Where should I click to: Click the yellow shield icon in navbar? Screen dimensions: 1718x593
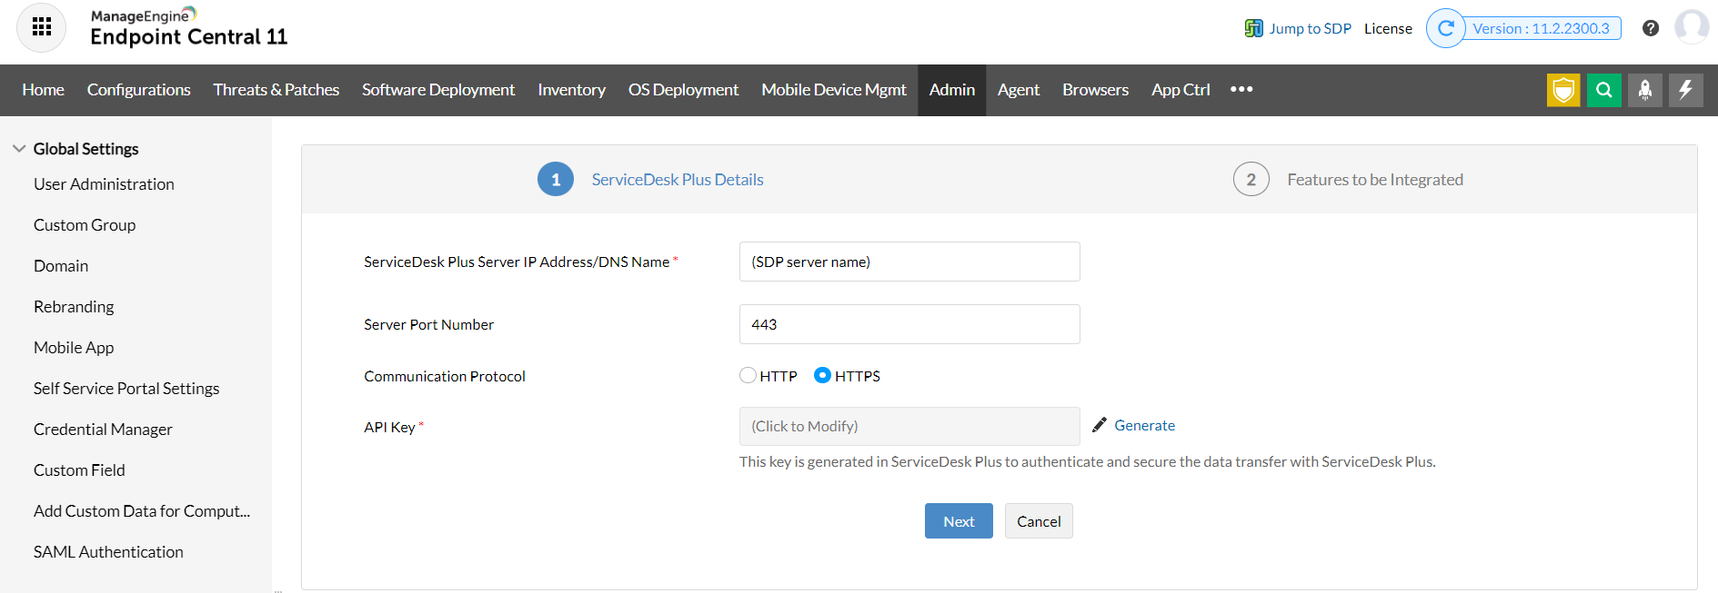(x=1562, y=90)
